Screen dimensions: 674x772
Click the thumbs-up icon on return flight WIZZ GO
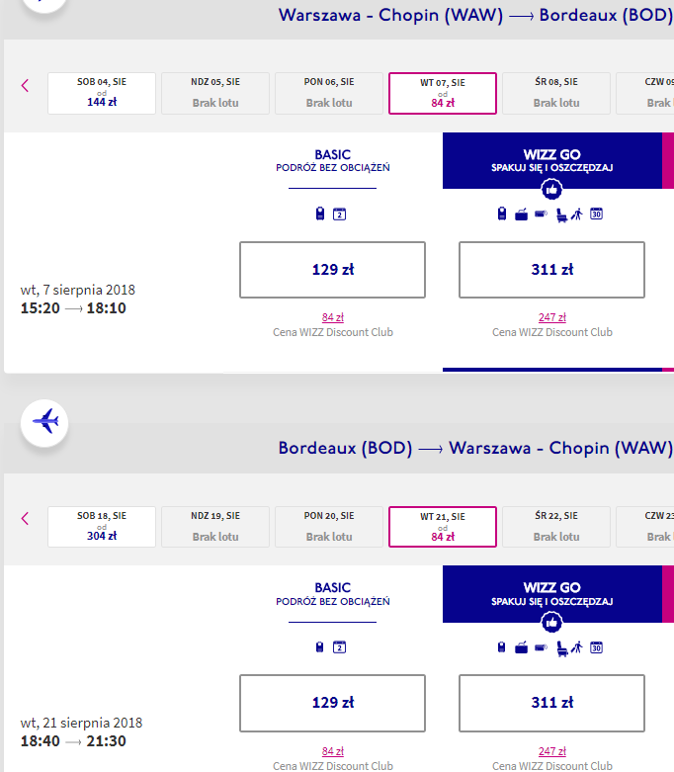tap(551, 623)
